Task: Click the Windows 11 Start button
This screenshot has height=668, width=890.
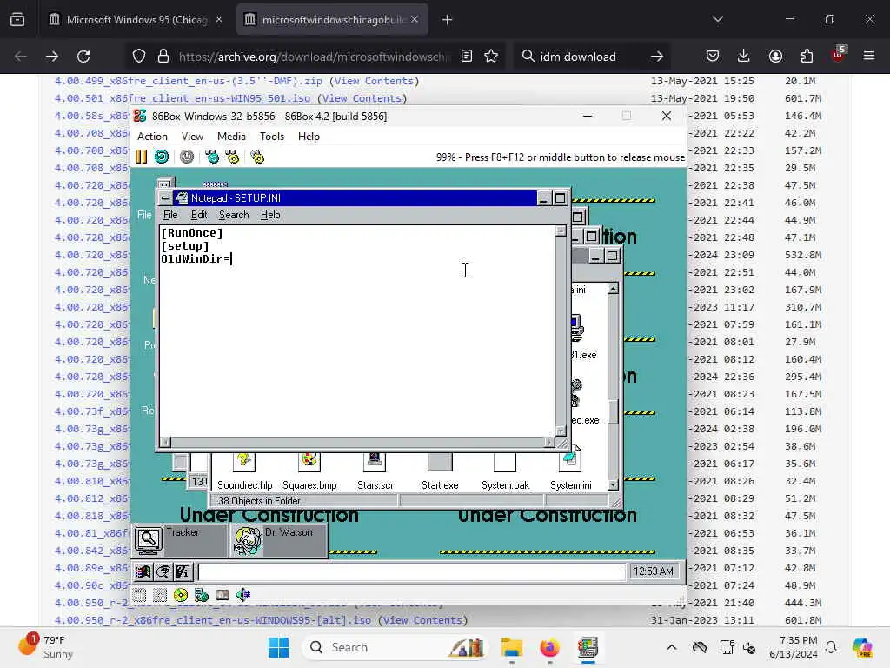Action: (x=278, y=647)
